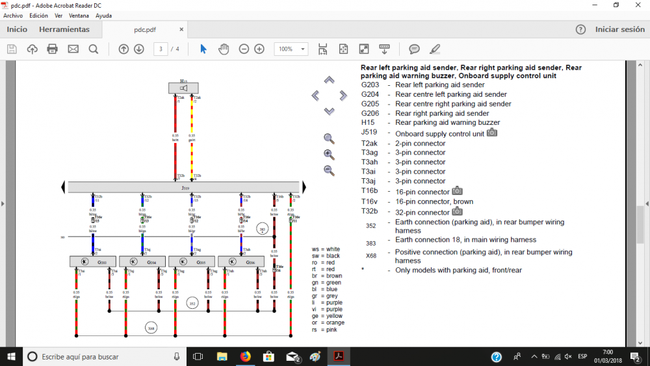Viewport: 650px width, 366px height.
Task: Click diagram navigation right arrow
Action: coord(343,96)
